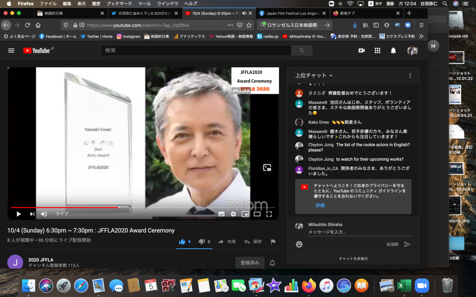This screenshot has width=476, height=297.
Task: Open the YouTube account avatar menu
Action: [x=412, y=51]
